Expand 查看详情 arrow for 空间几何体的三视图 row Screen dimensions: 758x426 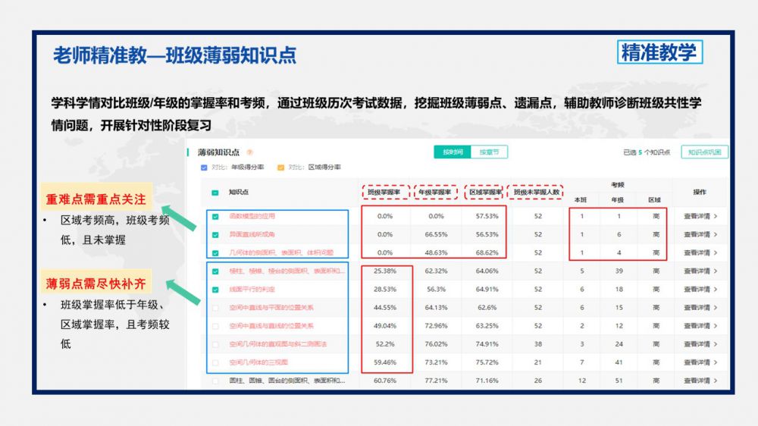pyautogui.click(x=715, y=362)
